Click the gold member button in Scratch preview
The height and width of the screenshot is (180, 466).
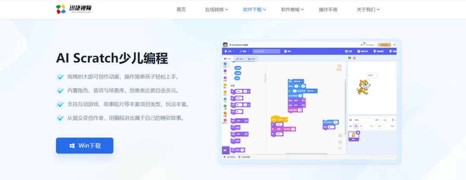384,45
